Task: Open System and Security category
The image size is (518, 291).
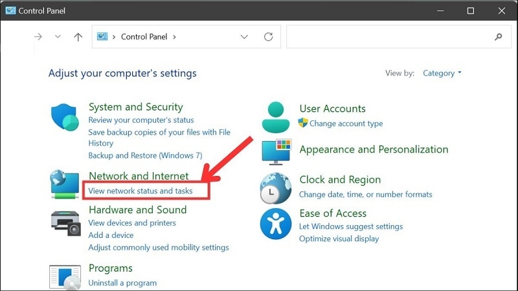Action: pyautogui.click(x=136, y=107)
